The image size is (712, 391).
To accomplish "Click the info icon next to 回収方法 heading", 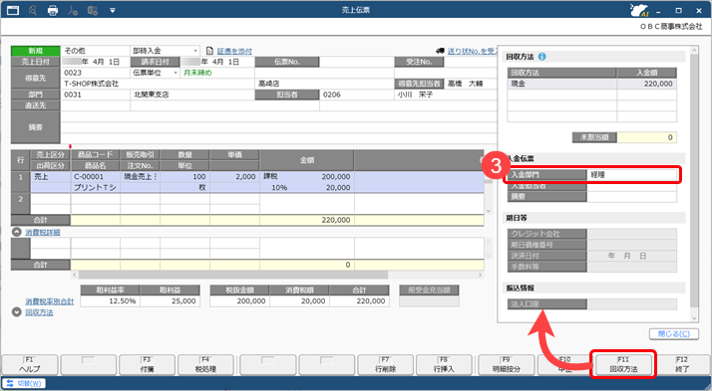I will 542,57.
